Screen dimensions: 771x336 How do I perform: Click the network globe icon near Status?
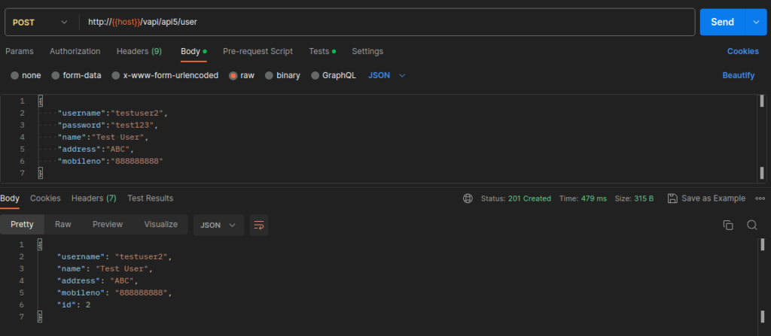(468, 198)
